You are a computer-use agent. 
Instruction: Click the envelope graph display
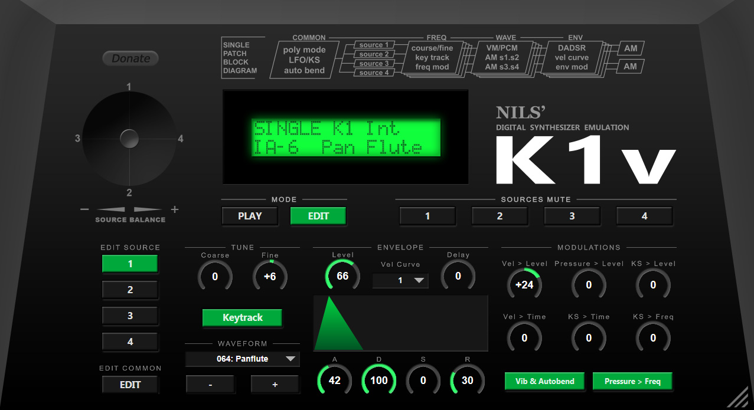401,323
